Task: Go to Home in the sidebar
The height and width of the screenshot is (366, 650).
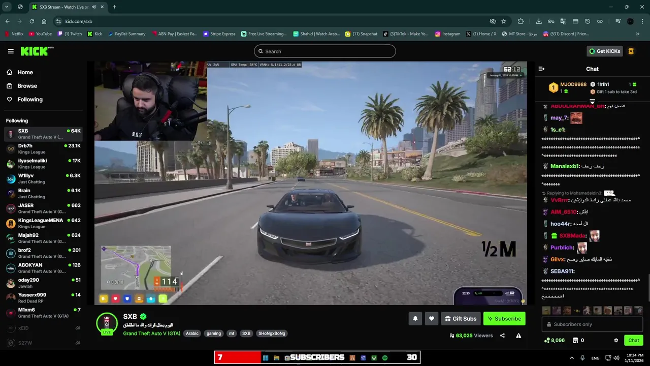Action: 25,72
